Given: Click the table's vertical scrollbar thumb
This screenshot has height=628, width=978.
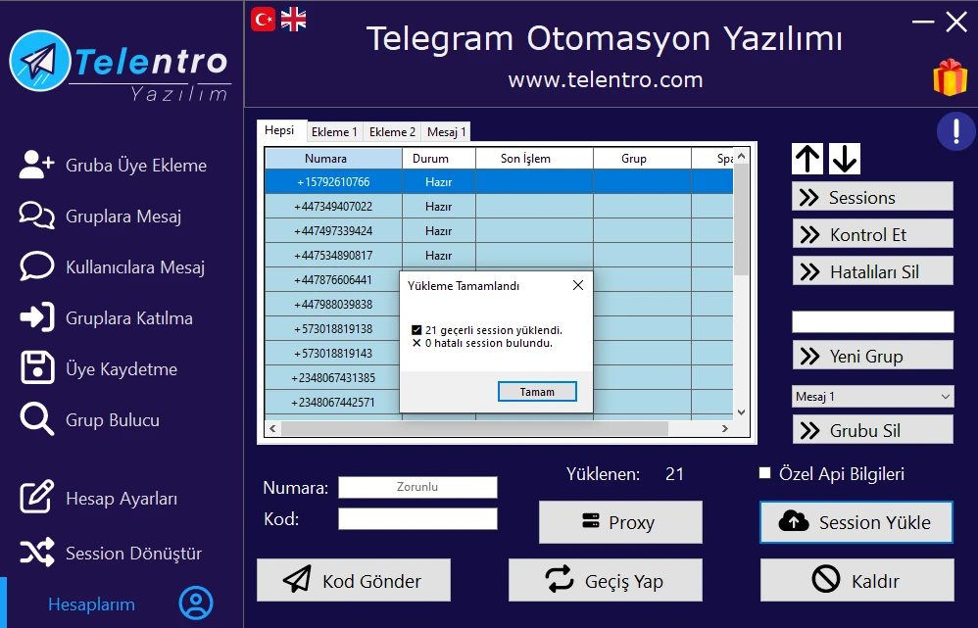Looking at the screenshot, I should (741, 218).
